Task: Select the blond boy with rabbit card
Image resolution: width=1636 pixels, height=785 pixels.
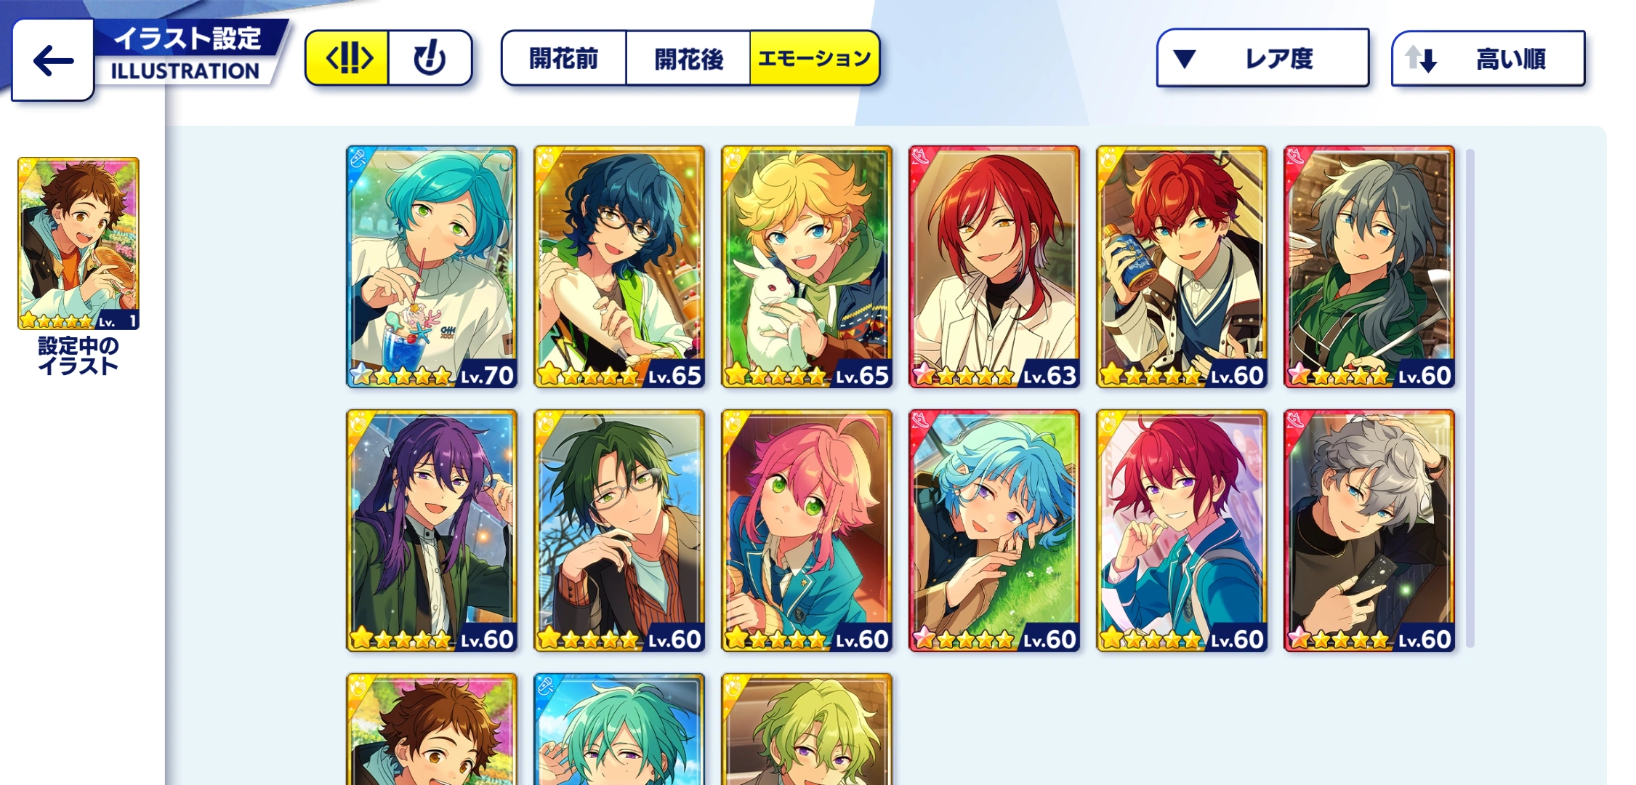Action: [x=807, y=267]
